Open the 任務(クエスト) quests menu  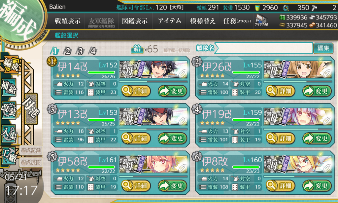(237, 21)
